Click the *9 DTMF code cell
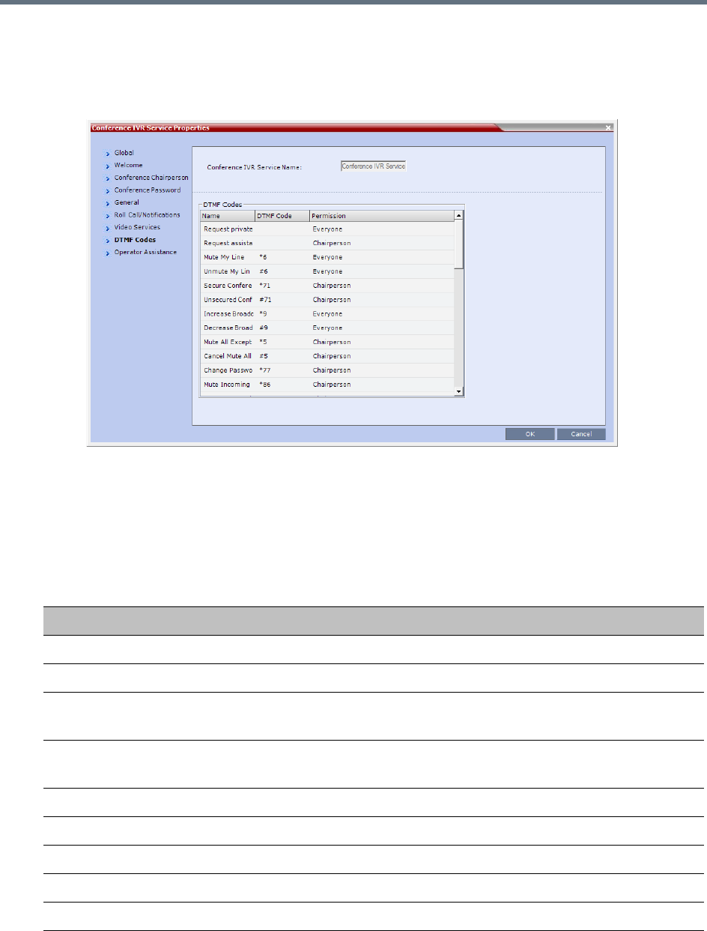This screenshot has height=931, width=707. pyautogui.click(x=282, y=314)
